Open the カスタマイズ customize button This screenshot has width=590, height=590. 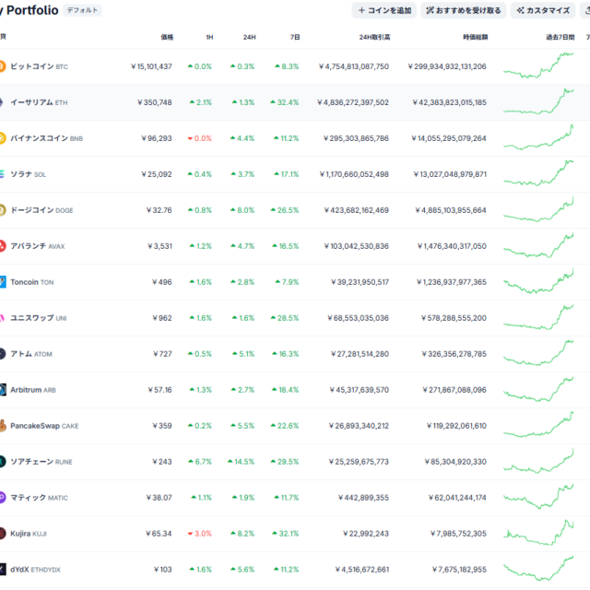(543, 10)
